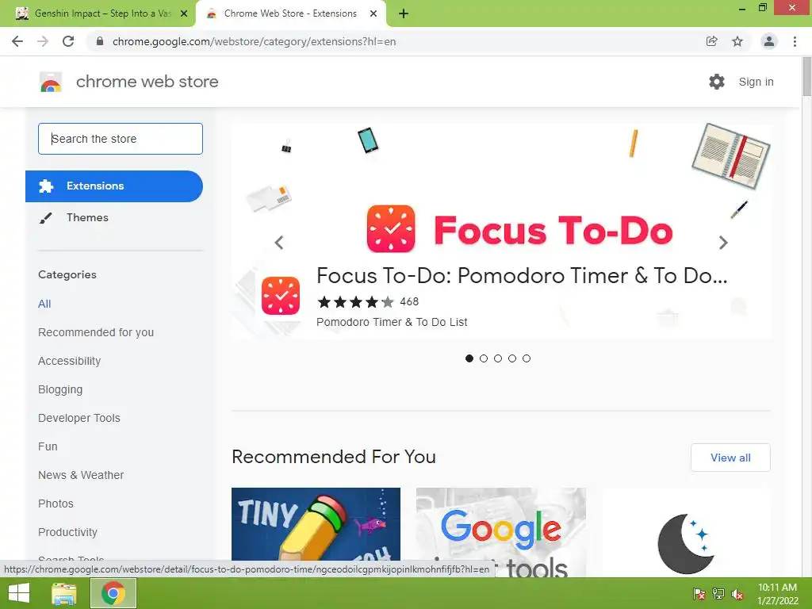Open the Chrome three-dot menu

pos(795,41)
